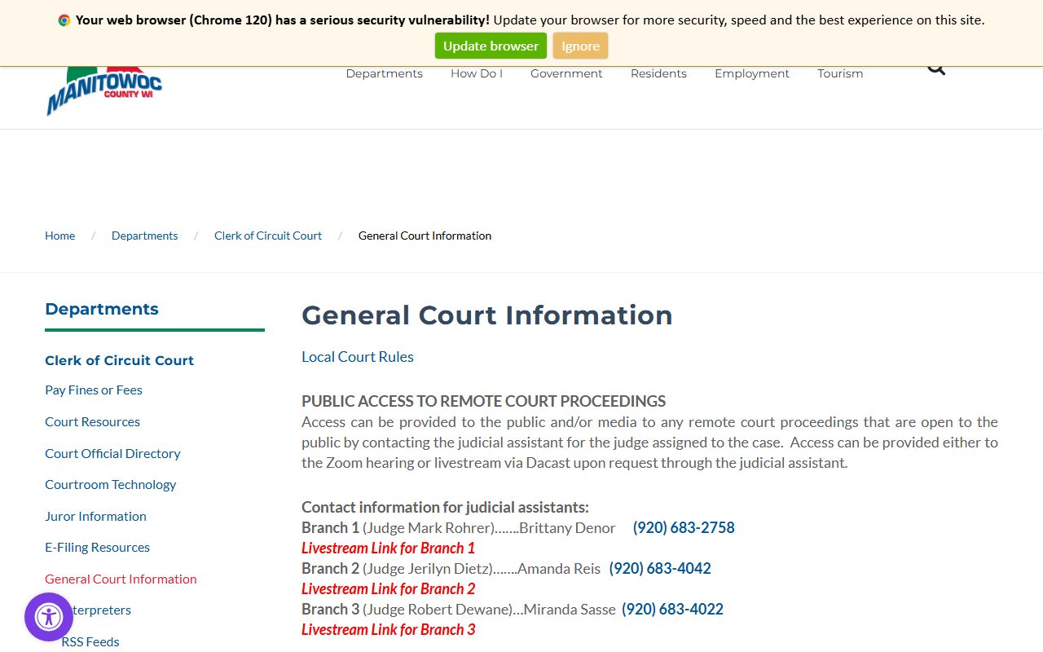The width and height of the screenshot is (1043, 652).
Task: Select General Court Information in sidebar
Action: [x=121, y=579]
